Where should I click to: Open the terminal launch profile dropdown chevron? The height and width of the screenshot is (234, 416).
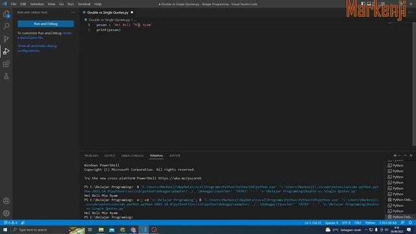click(399, 156)
